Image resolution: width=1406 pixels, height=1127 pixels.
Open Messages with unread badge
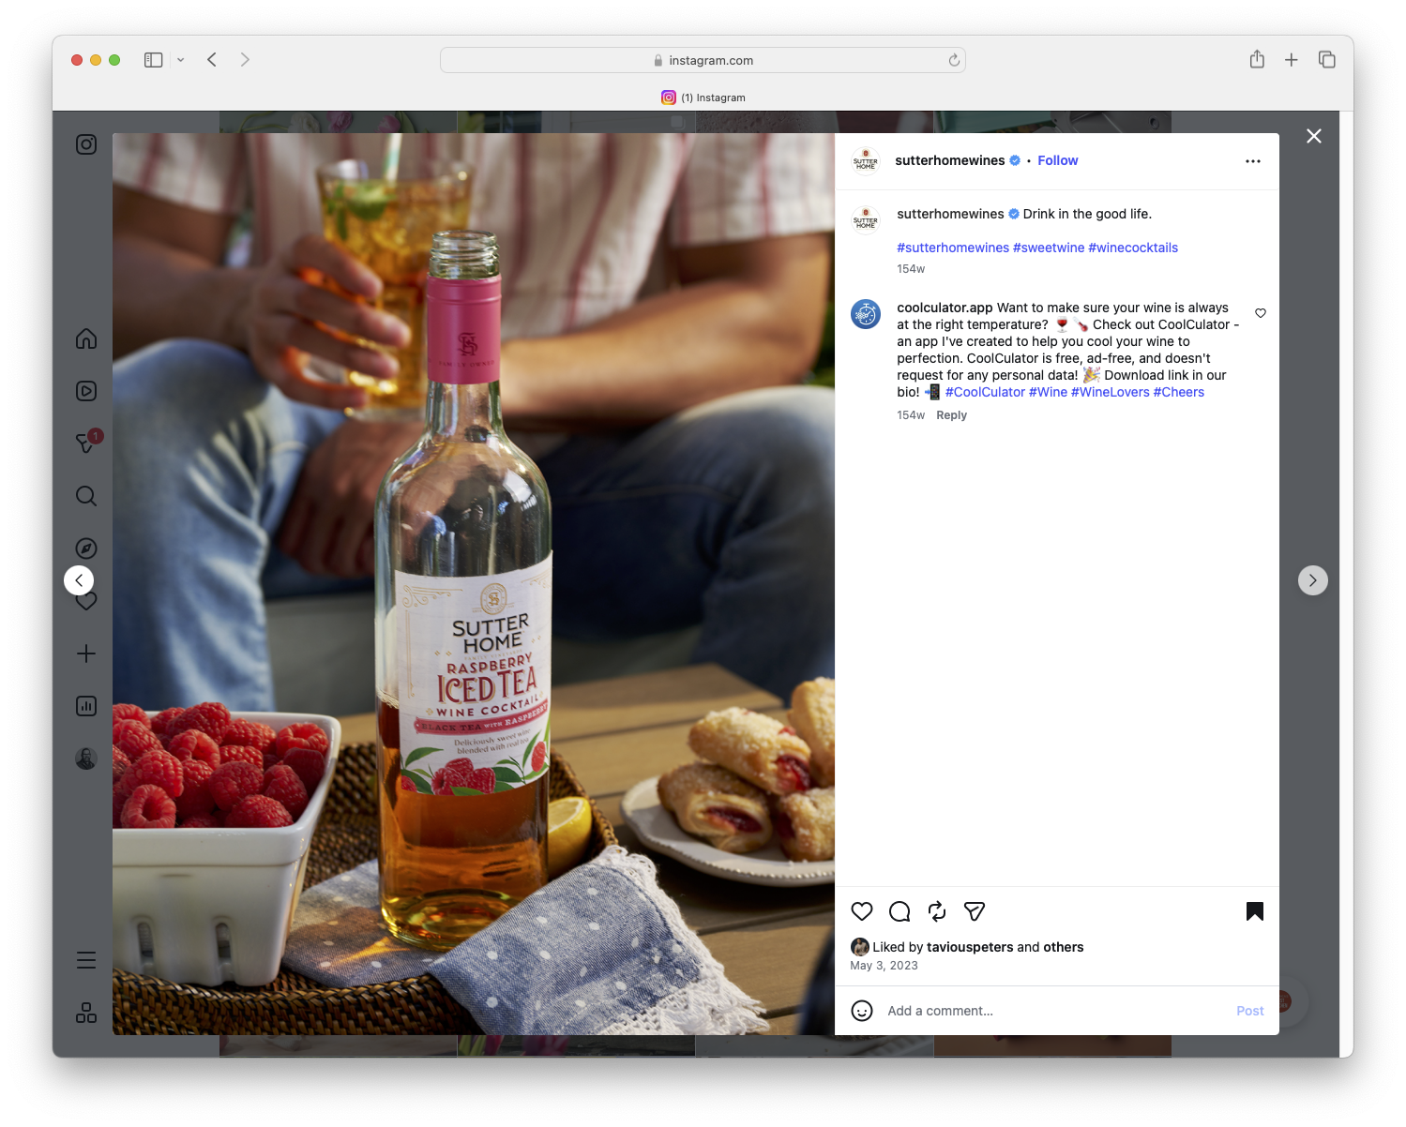coord(86,443)
